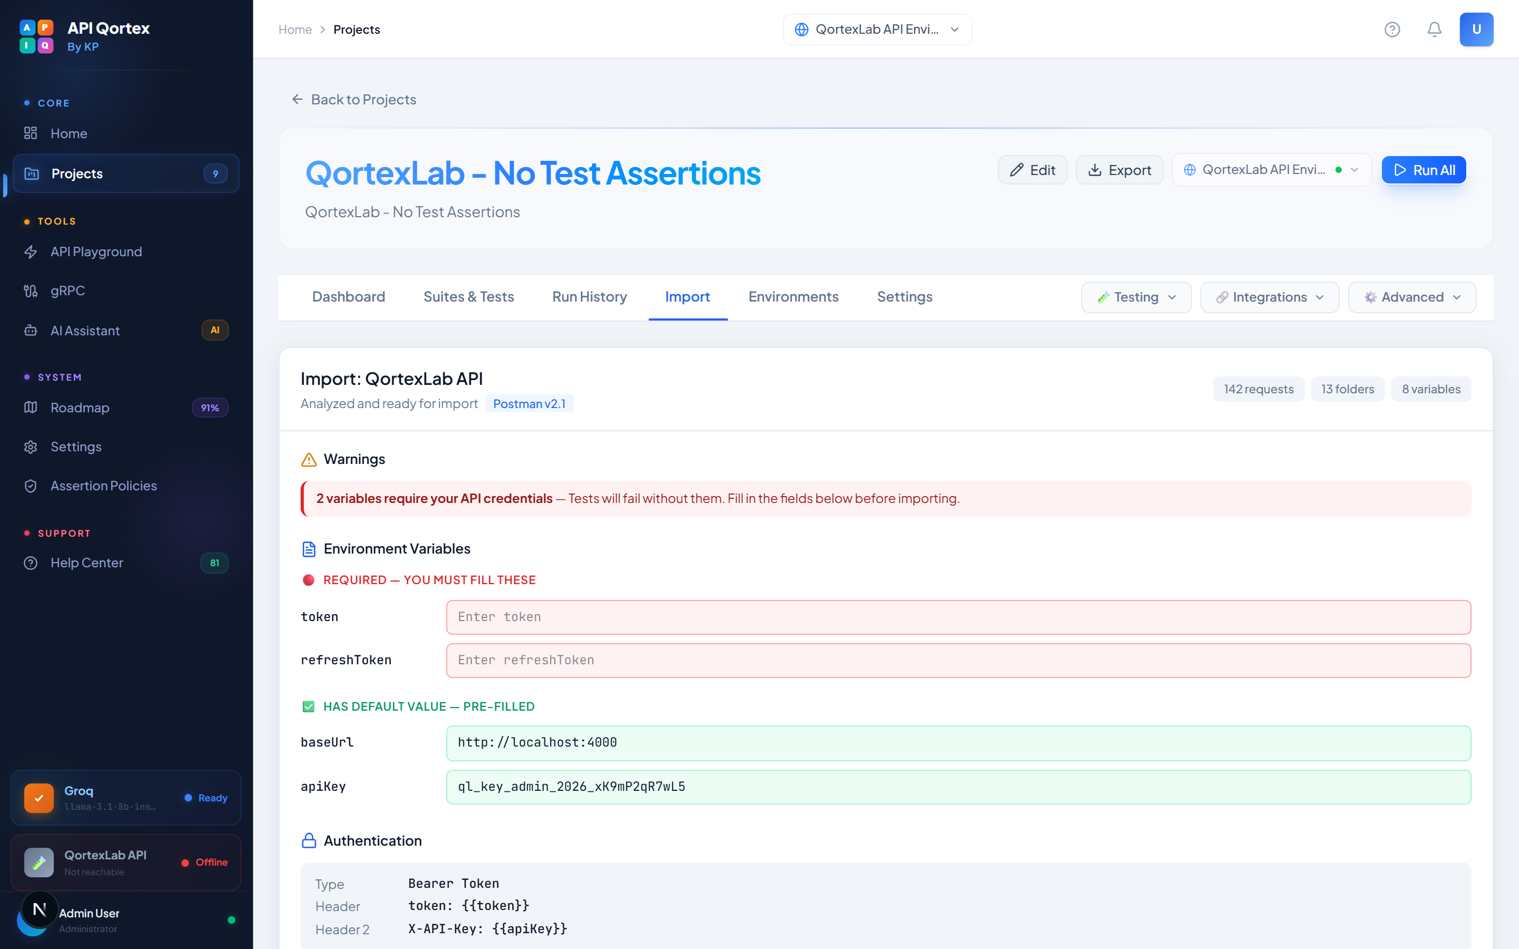Open the help question mark icon

pyautogui.click(x=1391, y=30)
